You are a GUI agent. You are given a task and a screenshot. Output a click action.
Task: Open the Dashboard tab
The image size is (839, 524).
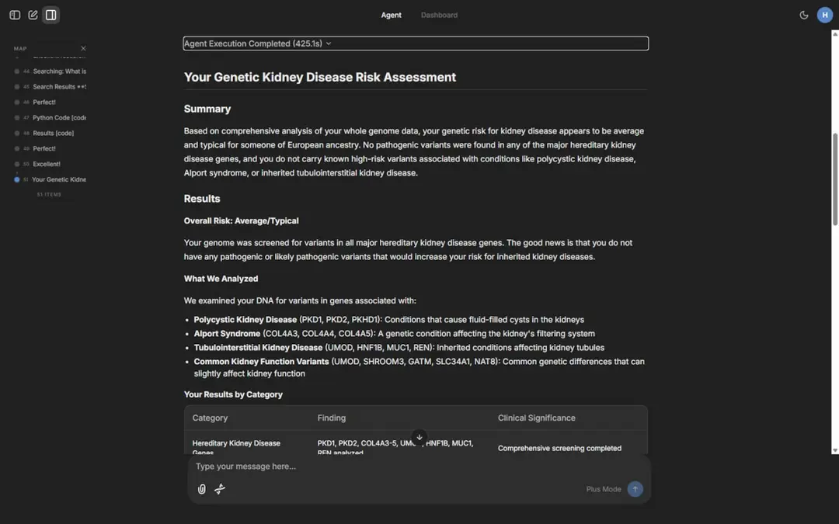(x=439, y=15)
